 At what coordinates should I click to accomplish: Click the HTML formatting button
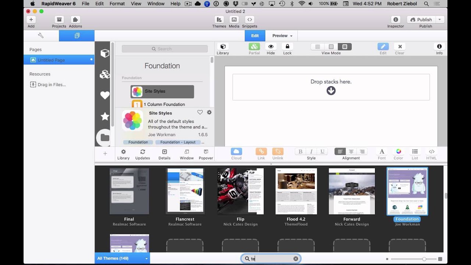[x=432, y=151]
